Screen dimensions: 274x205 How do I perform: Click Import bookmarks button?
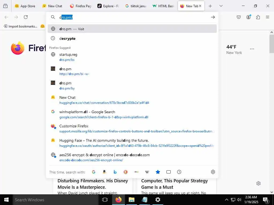point(20,26)
